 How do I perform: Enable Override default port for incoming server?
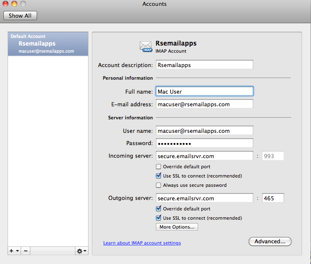tap(158, 167)
